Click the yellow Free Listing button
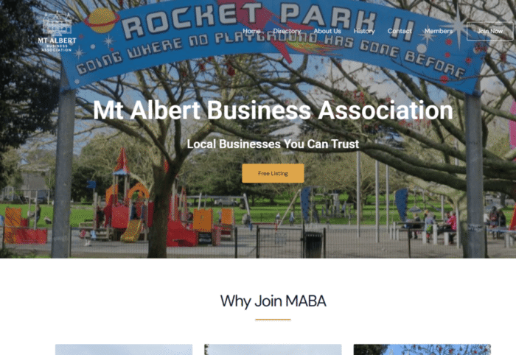 [273, 173]
